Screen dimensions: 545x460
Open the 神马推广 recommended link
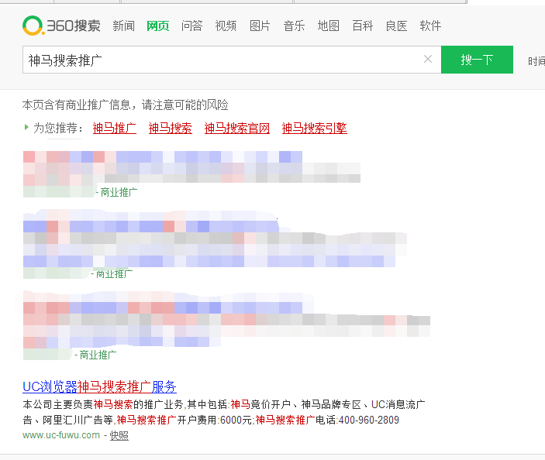point(114,129)
